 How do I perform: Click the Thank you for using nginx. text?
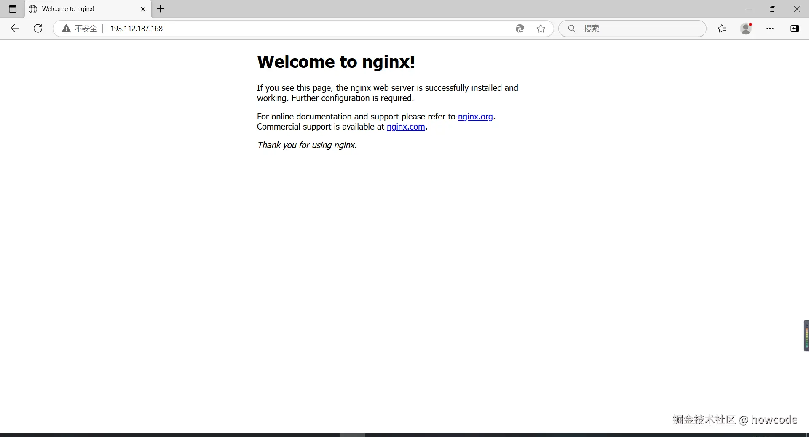click(307, 145)
